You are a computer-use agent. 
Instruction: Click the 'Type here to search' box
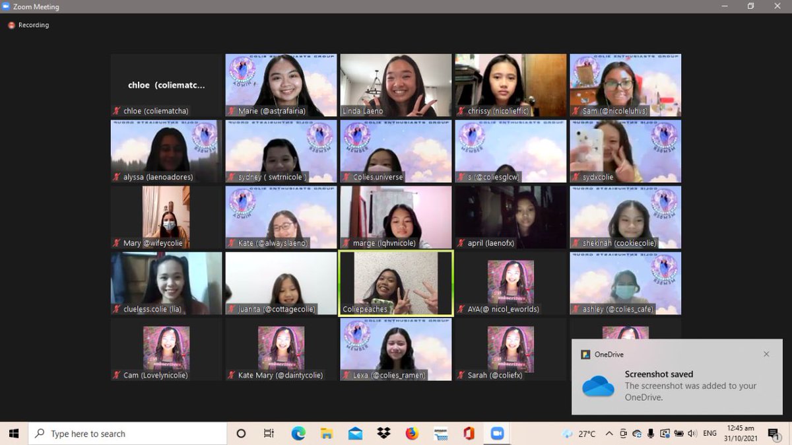coord(127,434)
